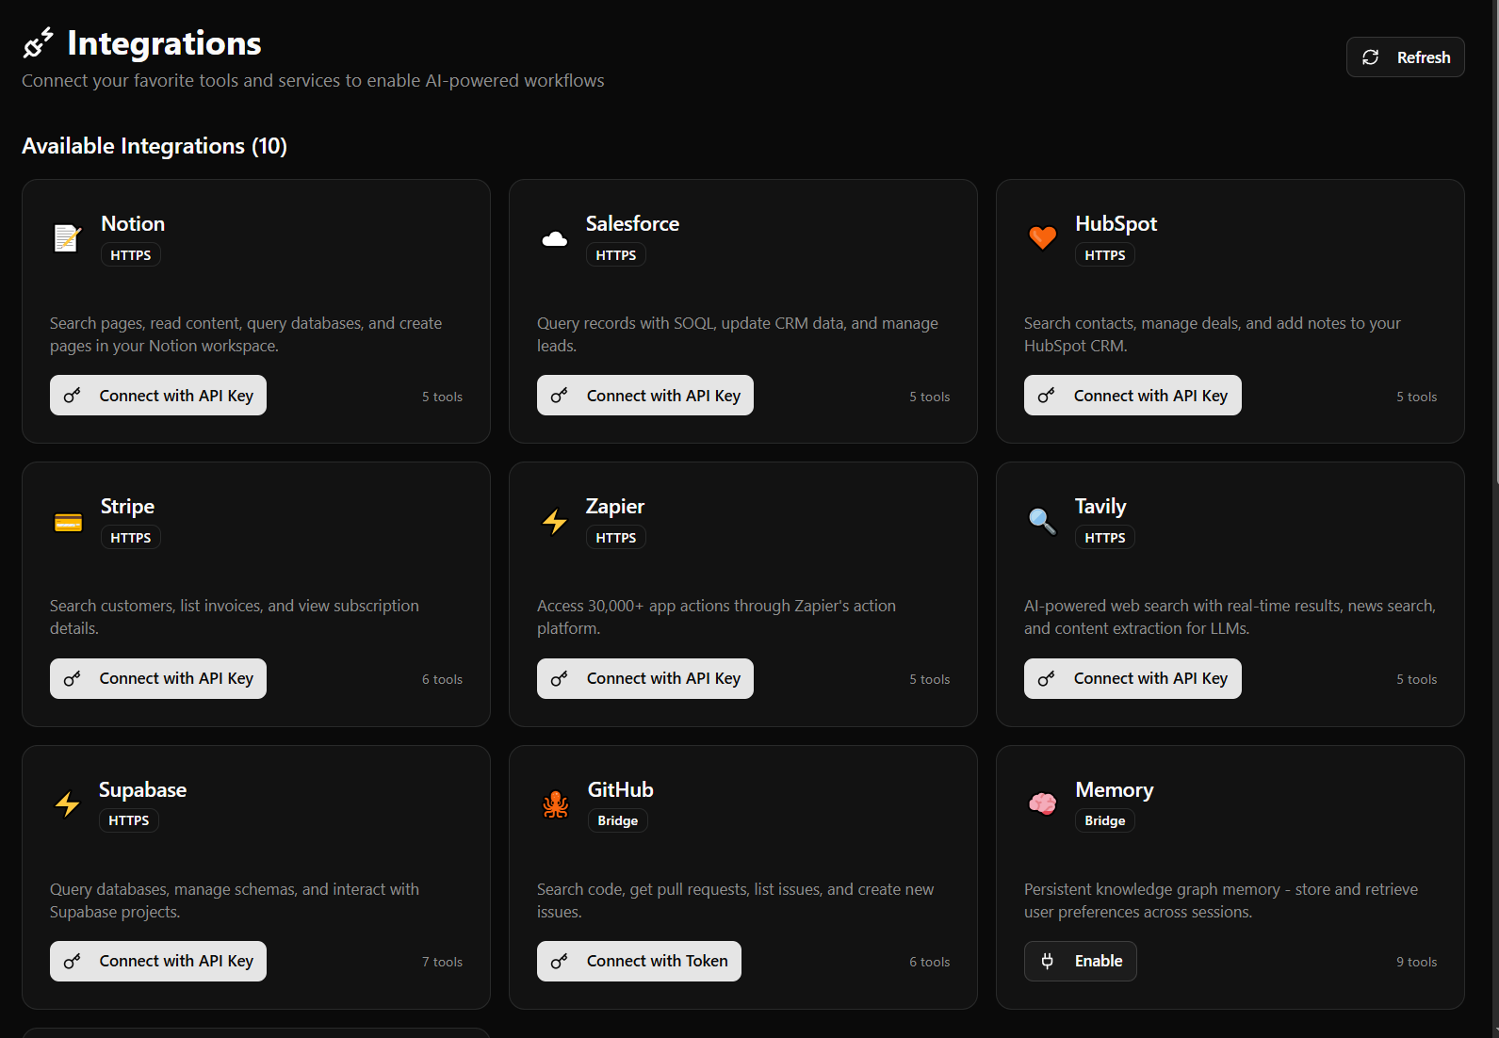The image size is (1499, 1038).
Task: Click the Zapier lightning bolt icon
Action: tap(555, 522)
